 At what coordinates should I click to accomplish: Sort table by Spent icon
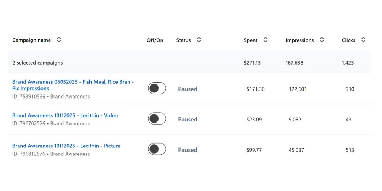coord(265,40)
